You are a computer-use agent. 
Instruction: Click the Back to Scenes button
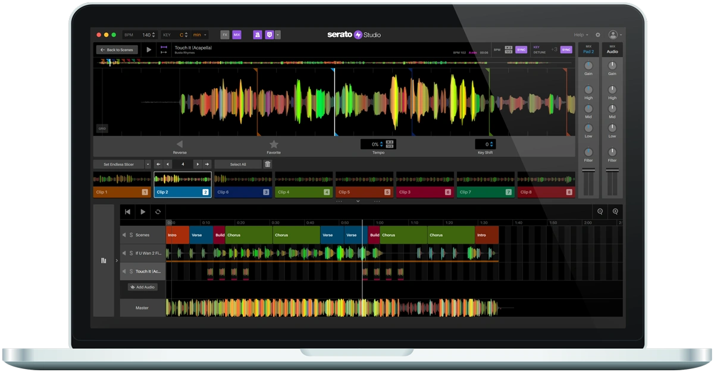pos(116,49)
